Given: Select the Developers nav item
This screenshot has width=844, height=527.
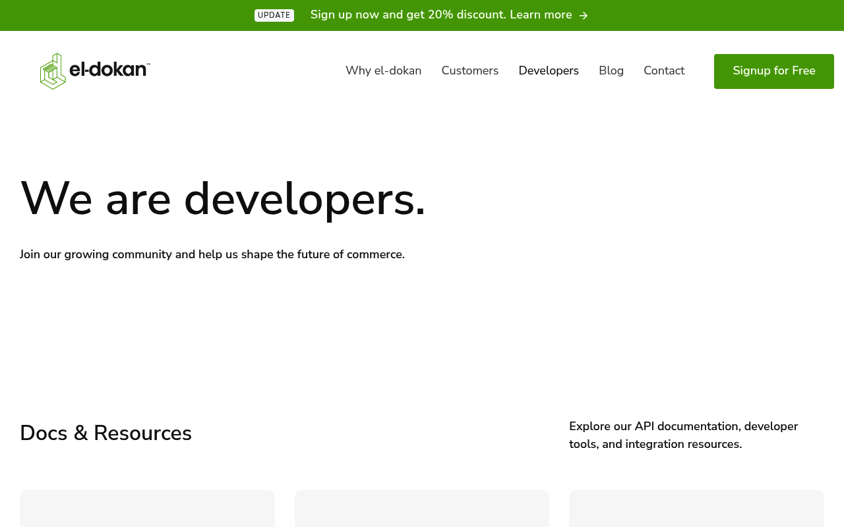Looking at the screenshot, I should 549,70.
